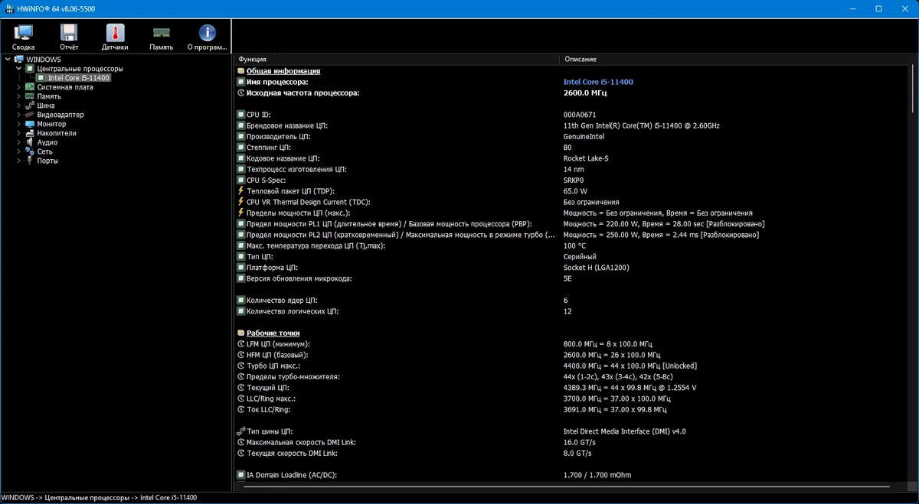The width and height of the screenshot is (919, 504).
Task: Click the О программе info icon
Action: tap(207, 32)
